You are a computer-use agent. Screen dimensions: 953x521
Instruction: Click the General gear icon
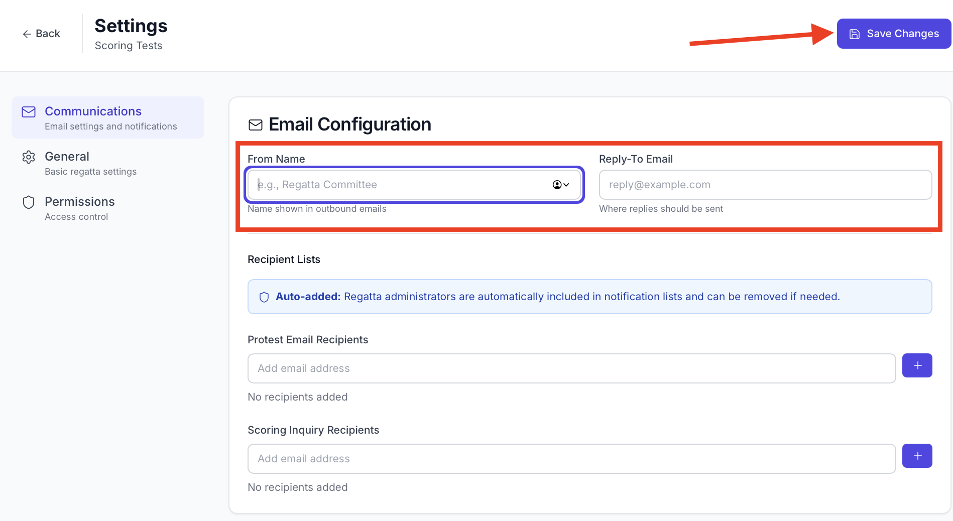click(29, 157)
